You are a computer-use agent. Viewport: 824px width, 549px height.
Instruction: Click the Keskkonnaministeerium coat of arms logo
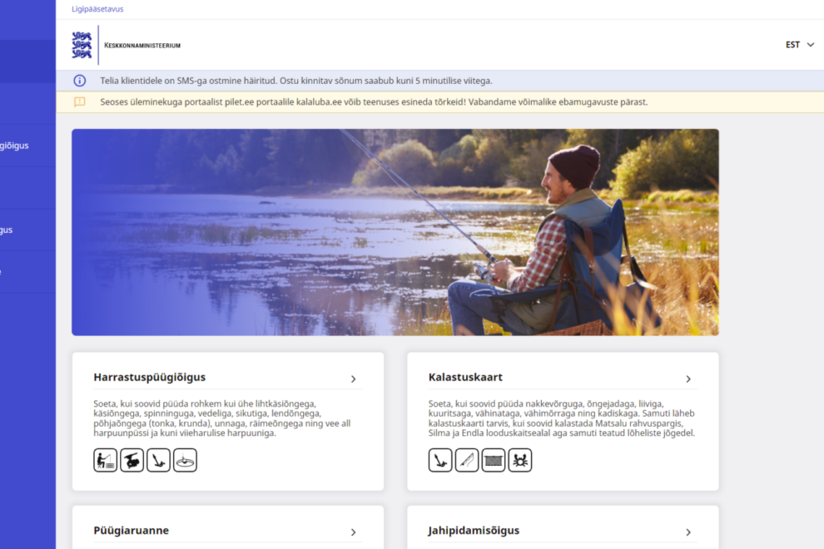pos(82,45)
